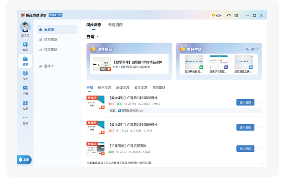
Task: Click the 课件精选 heading
Action: click(104, 49)
